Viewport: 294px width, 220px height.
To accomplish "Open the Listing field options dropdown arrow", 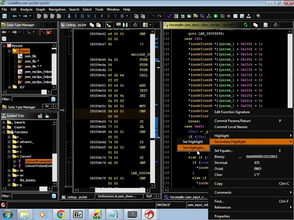I will 150,25.
